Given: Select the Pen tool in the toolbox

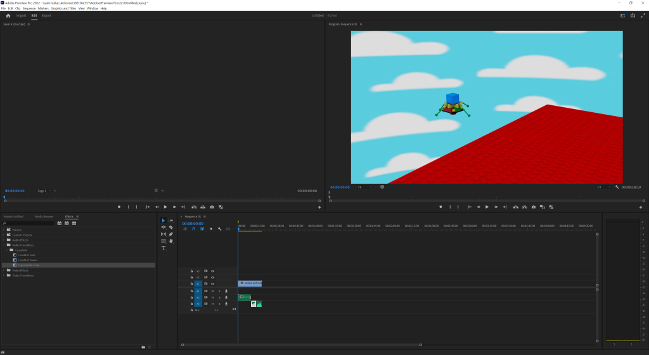Looking at the screenshot, I should pos(171,234).
